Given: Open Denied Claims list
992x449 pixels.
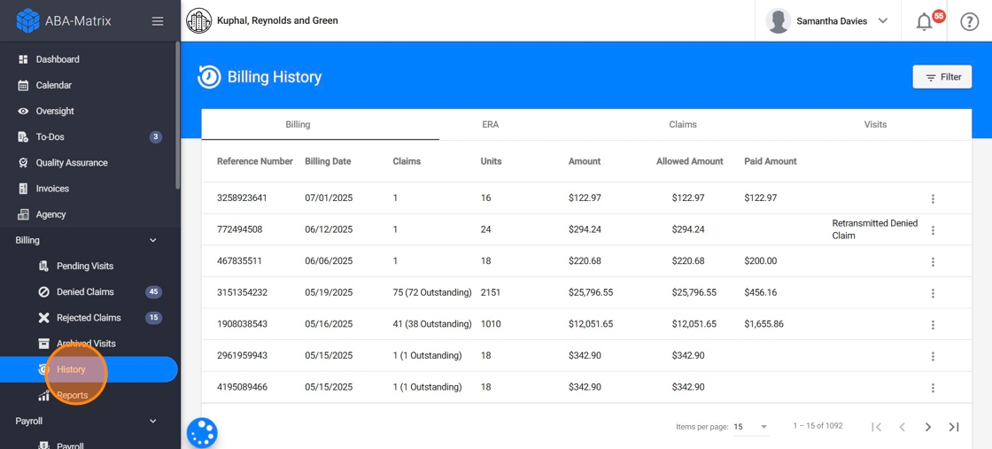Looking at the screenshot, I should pyautogui.click(x=85, y=291).
